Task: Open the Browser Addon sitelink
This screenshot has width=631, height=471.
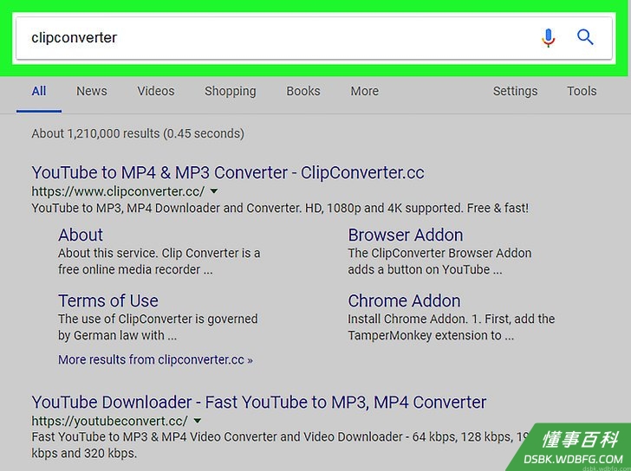Action: [x=406, y=235]
